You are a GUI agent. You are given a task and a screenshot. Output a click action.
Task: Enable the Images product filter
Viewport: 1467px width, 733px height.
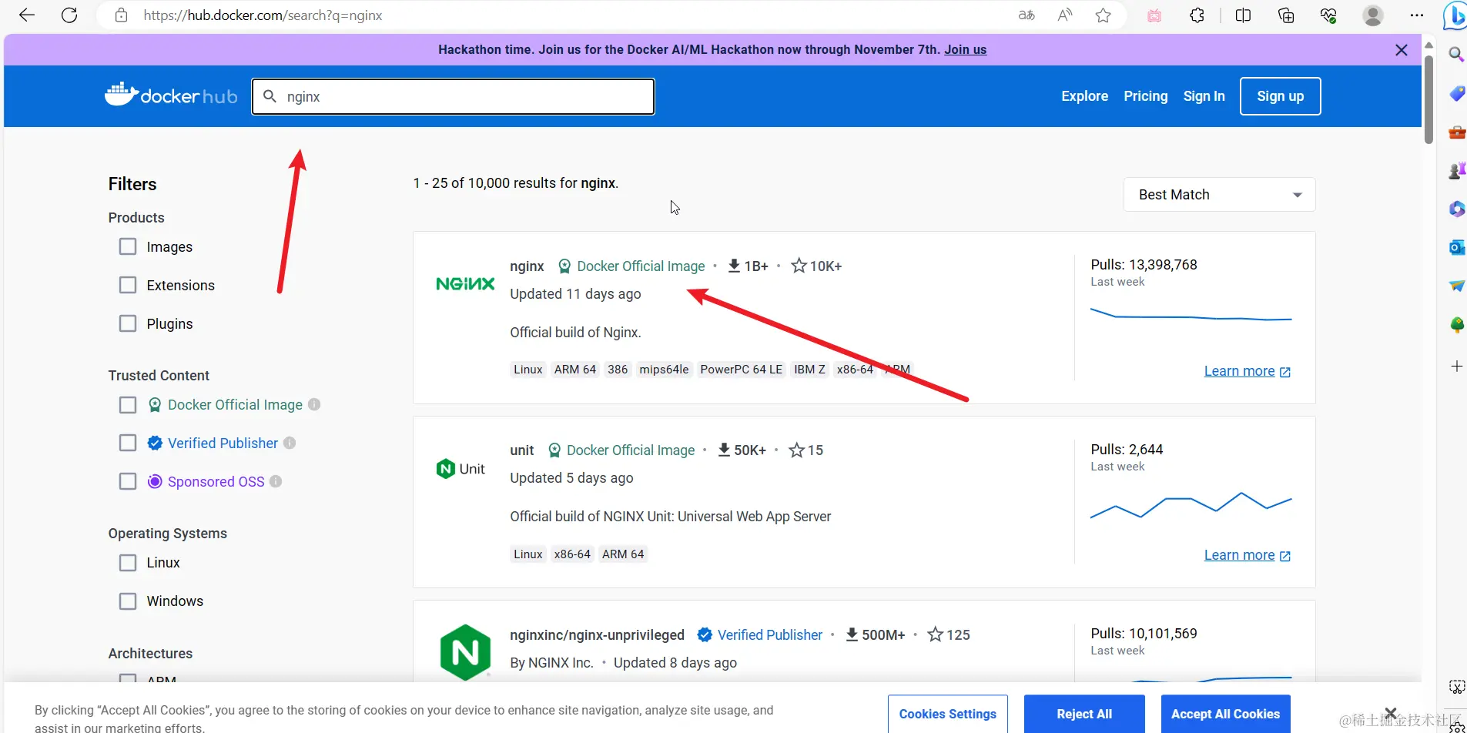point(127,246)
